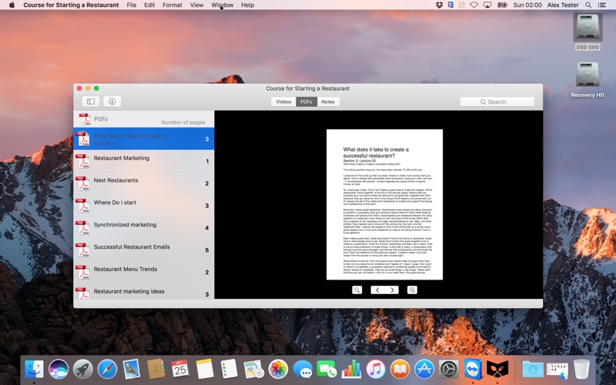This screenshot has height=385, width=616.
Task: Open Spotlight search in menu bar
Action: point(588,5)
